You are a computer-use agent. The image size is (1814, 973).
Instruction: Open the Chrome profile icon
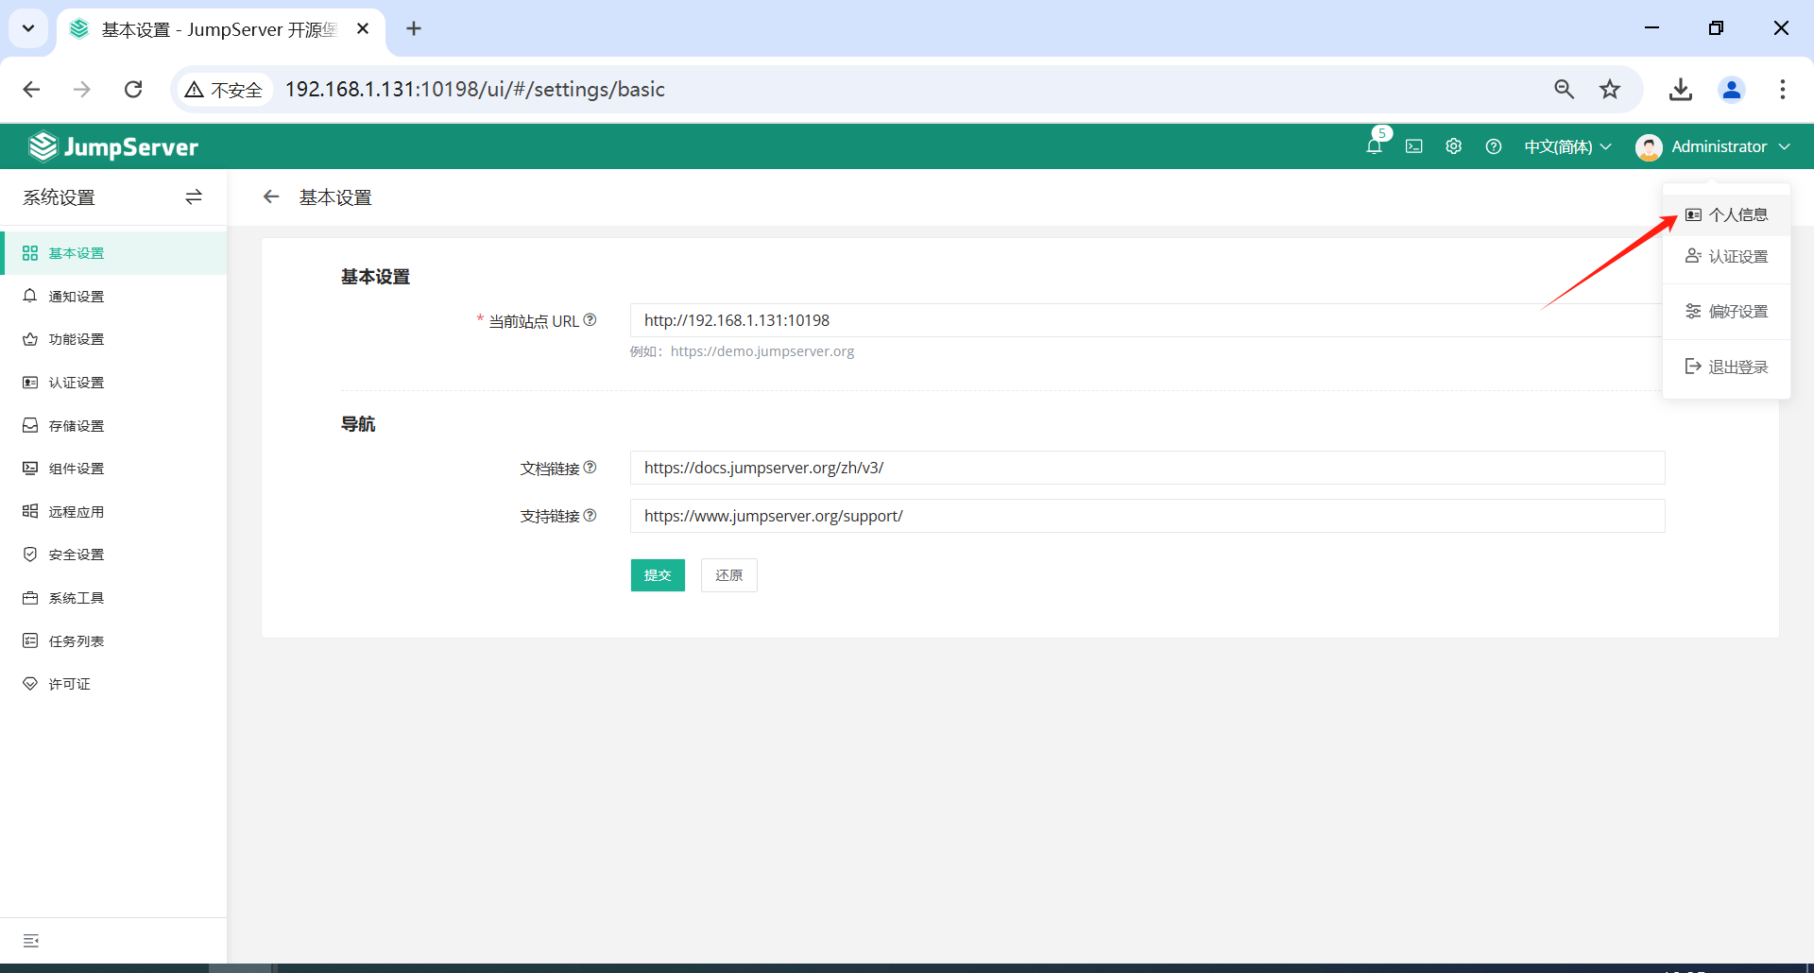(x=1731, y=89)
